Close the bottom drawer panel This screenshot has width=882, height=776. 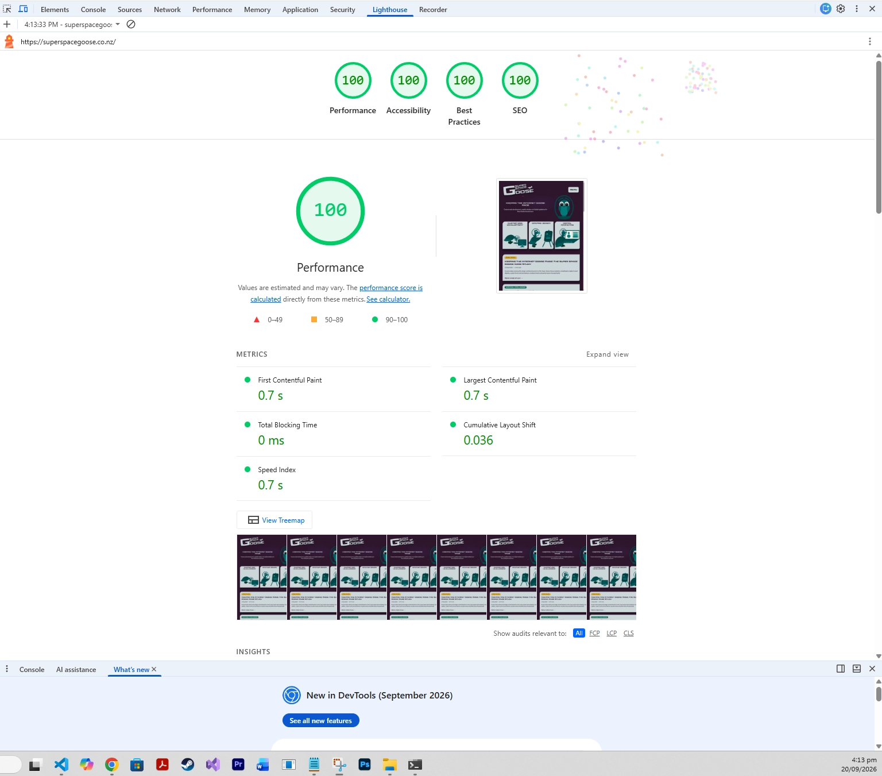(872, 669)
